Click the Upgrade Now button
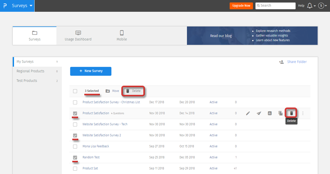Screen dimensions: 330x174 coord(241,6)
